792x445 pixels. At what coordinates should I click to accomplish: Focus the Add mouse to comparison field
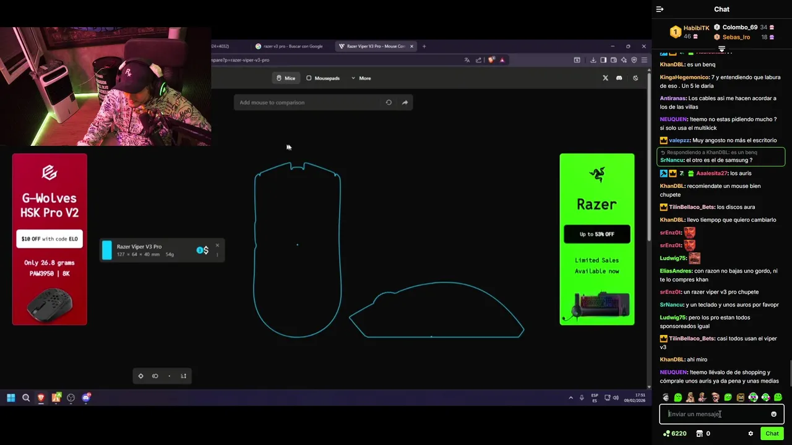308,103
